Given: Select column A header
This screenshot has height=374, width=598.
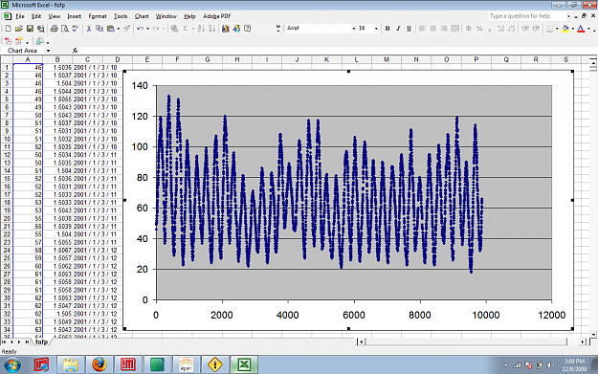Looking at the screenshot, I should pos(28,59).
